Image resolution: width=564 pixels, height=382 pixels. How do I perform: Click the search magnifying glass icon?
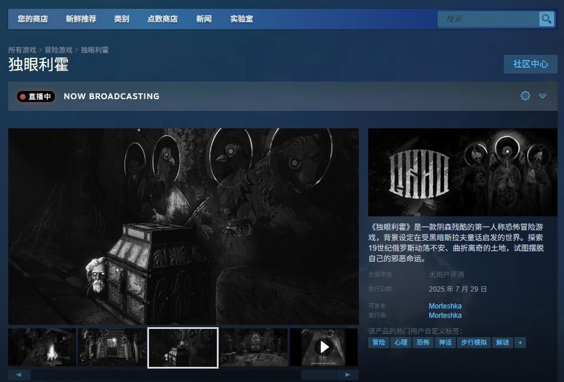(546, 19)
